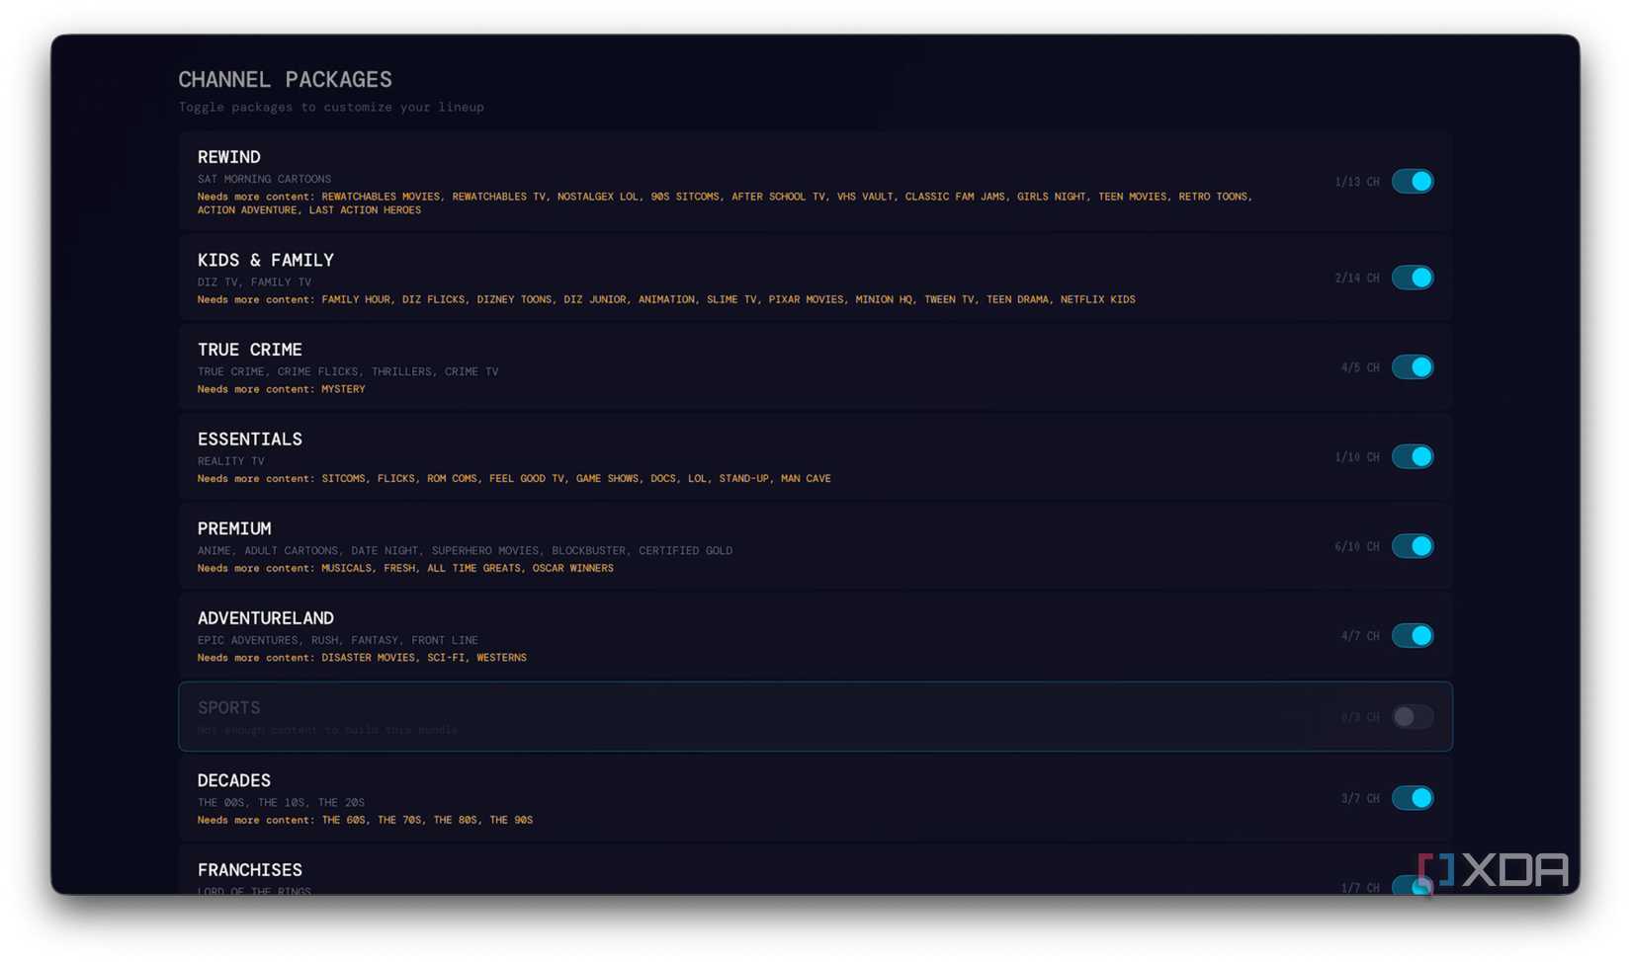Switch off the DECADES package toggle
This screenshot has width=1631, height=962.
click(x=1412, y=797)
